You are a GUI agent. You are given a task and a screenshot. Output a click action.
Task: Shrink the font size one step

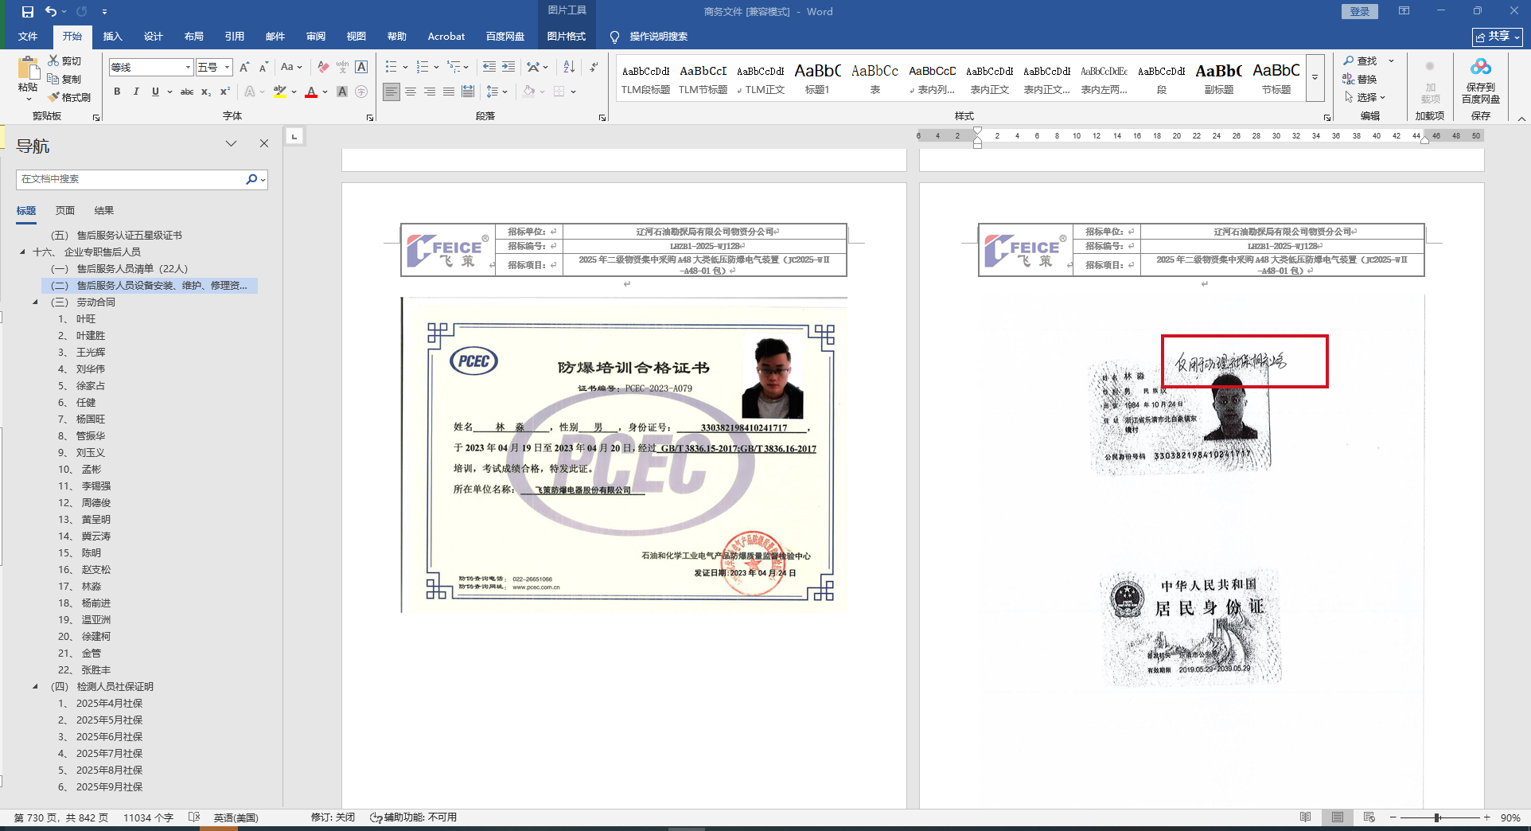pos(263,67)
